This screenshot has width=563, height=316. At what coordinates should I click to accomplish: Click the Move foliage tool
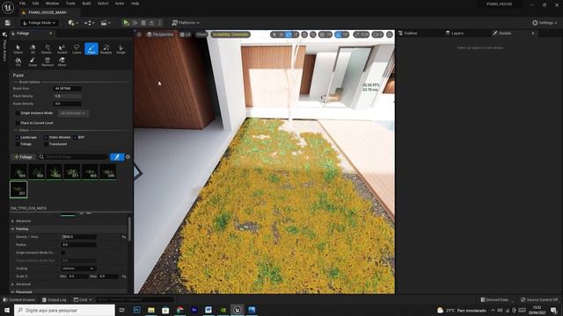click(62, 61)
